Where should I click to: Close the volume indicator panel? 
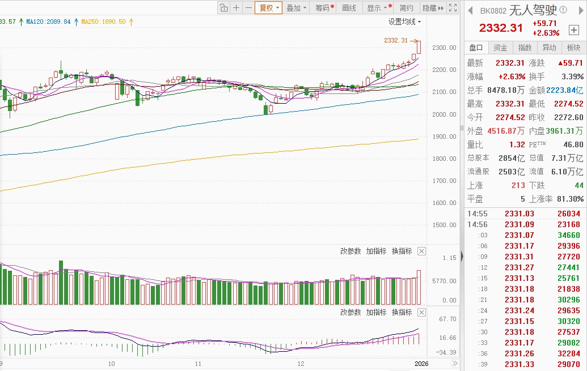tap(421, 251)
